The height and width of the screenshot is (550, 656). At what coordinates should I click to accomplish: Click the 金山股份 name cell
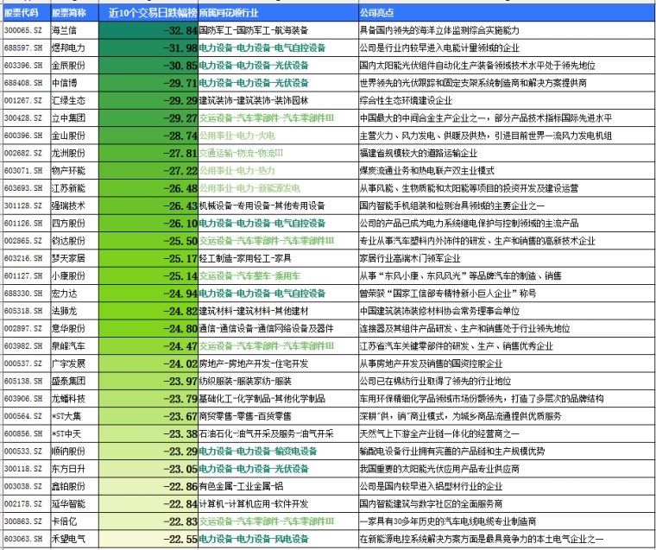pos(74,136)
